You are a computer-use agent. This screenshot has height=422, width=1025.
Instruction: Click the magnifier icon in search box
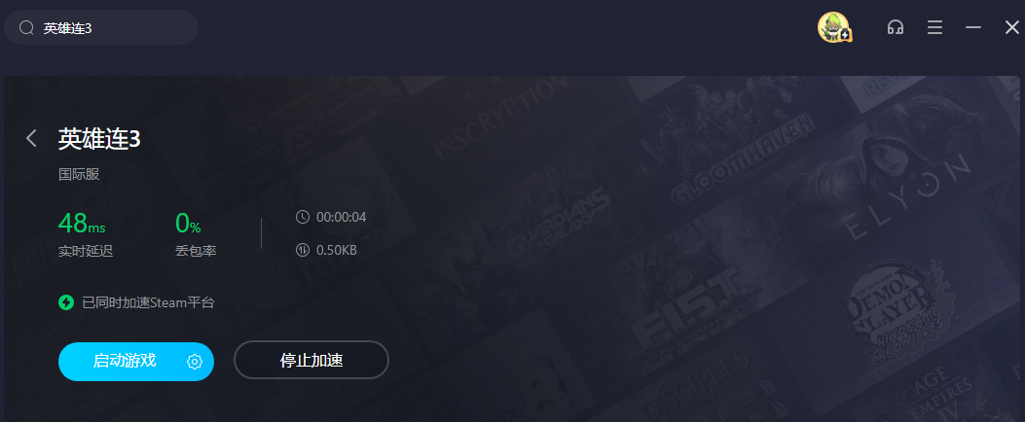coord(26,28)
